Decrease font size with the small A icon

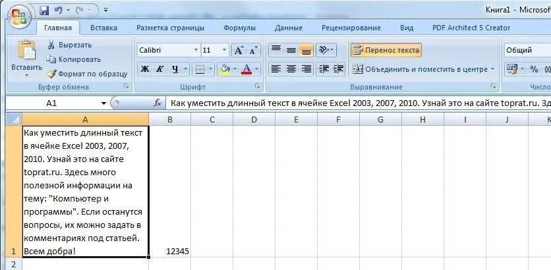click(x=253, y=50)
